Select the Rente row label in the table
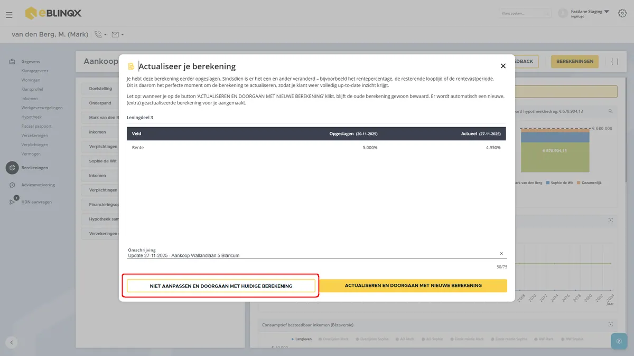 [x=138, y=148]
